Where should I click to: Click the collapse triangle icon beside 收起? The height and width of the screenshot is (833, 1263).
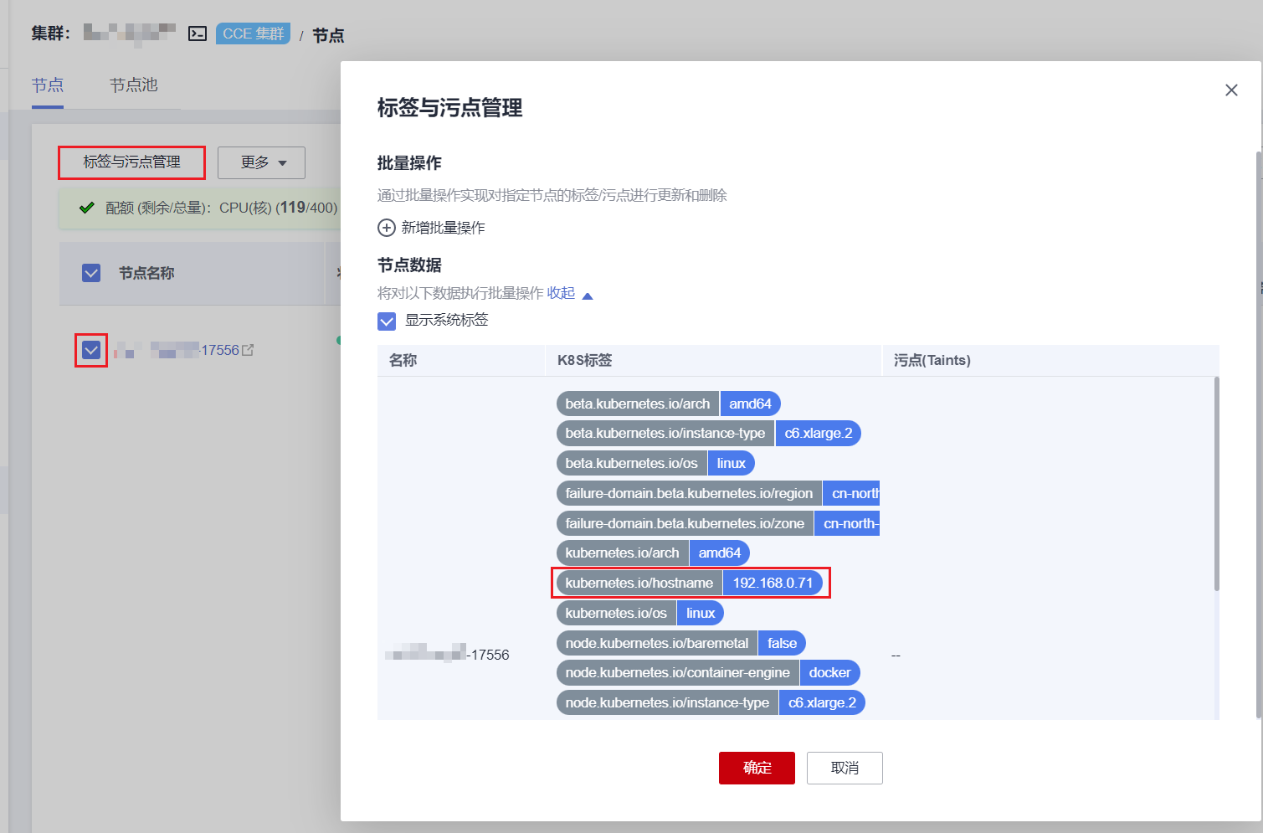(588, 296)
